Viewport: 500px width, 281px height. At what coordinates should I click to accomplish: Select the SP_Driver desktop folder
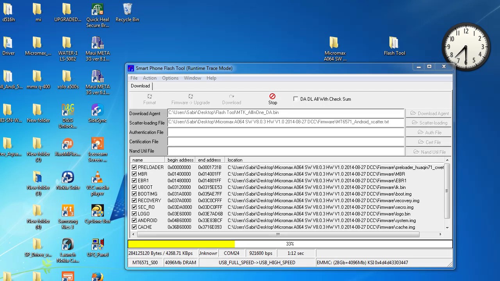click(x=38, y=248)
